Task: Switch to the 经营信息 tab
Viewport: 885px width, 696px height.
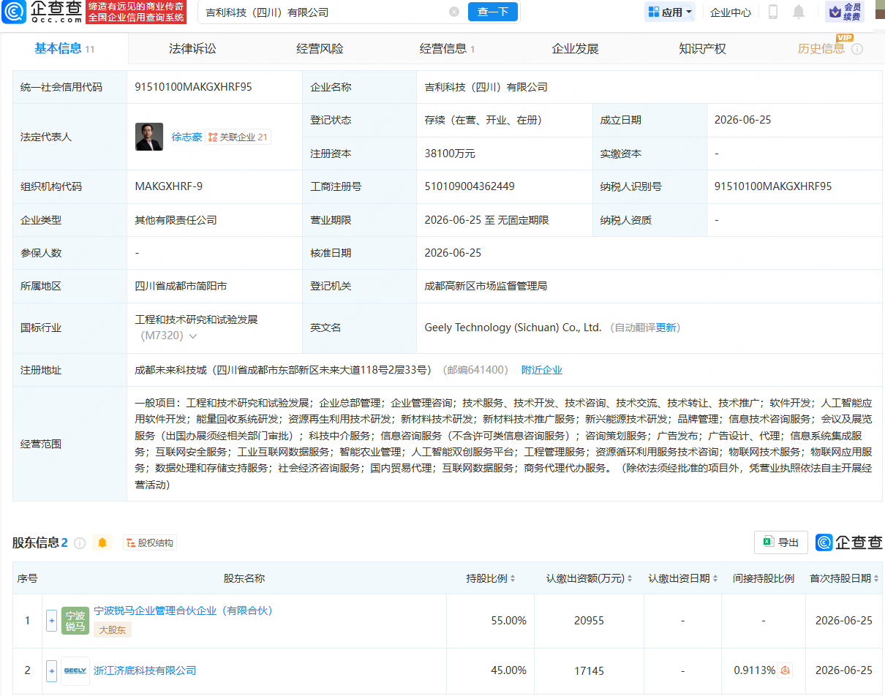Action: [447, 49]
